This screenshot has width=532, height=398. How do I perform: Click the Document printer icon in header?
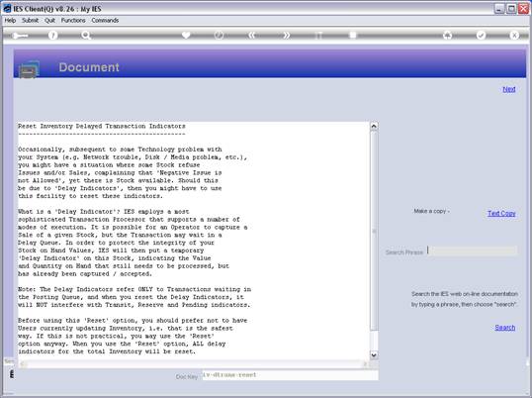(x=29, y=69)
